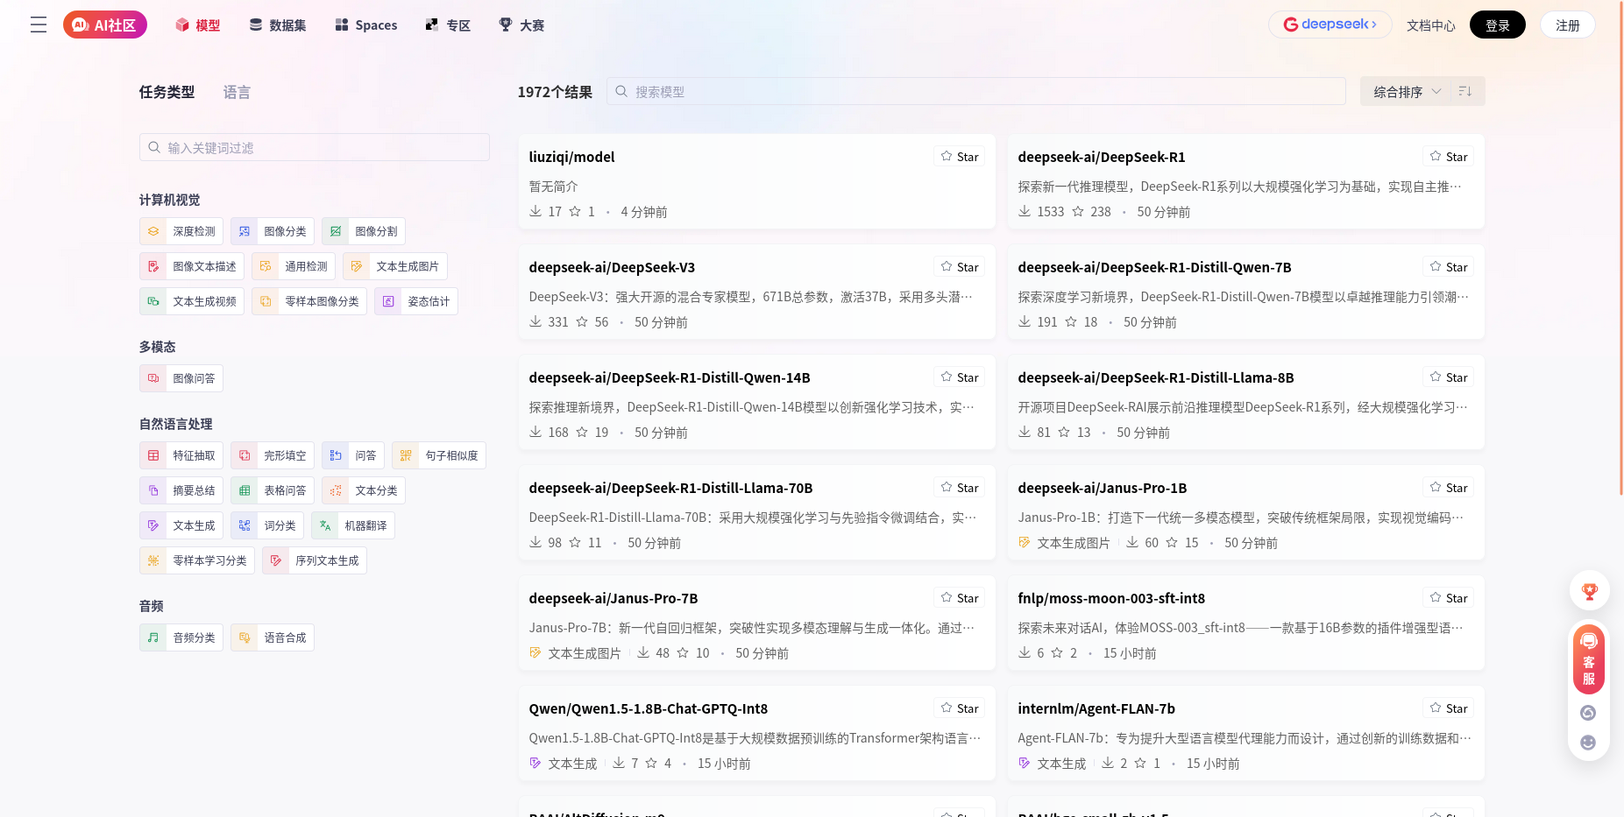
Task: Click 词分类 filter icon
Action: [x=245, y=525]
